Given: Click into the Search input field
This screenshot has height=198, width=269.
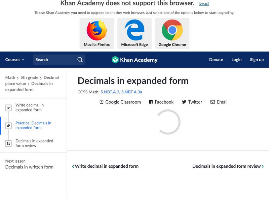Looking at the screenshot, I should tap(54, 60).
